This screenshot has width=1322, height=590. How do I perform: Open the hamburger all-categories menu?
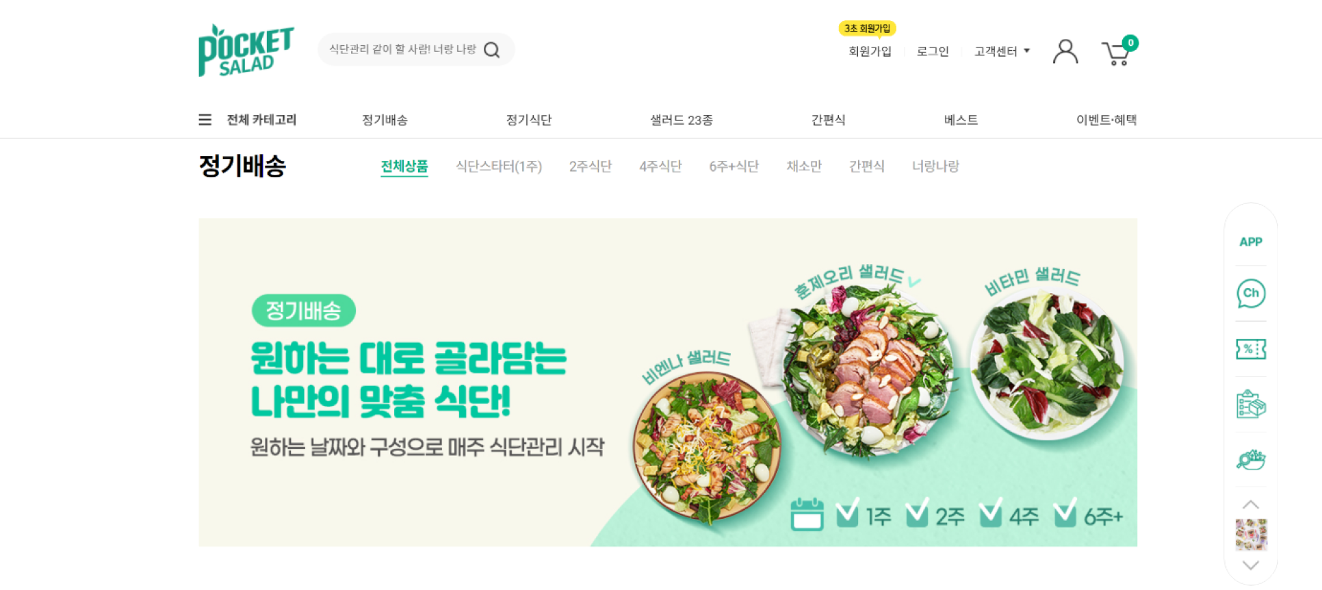pos(205,120)
